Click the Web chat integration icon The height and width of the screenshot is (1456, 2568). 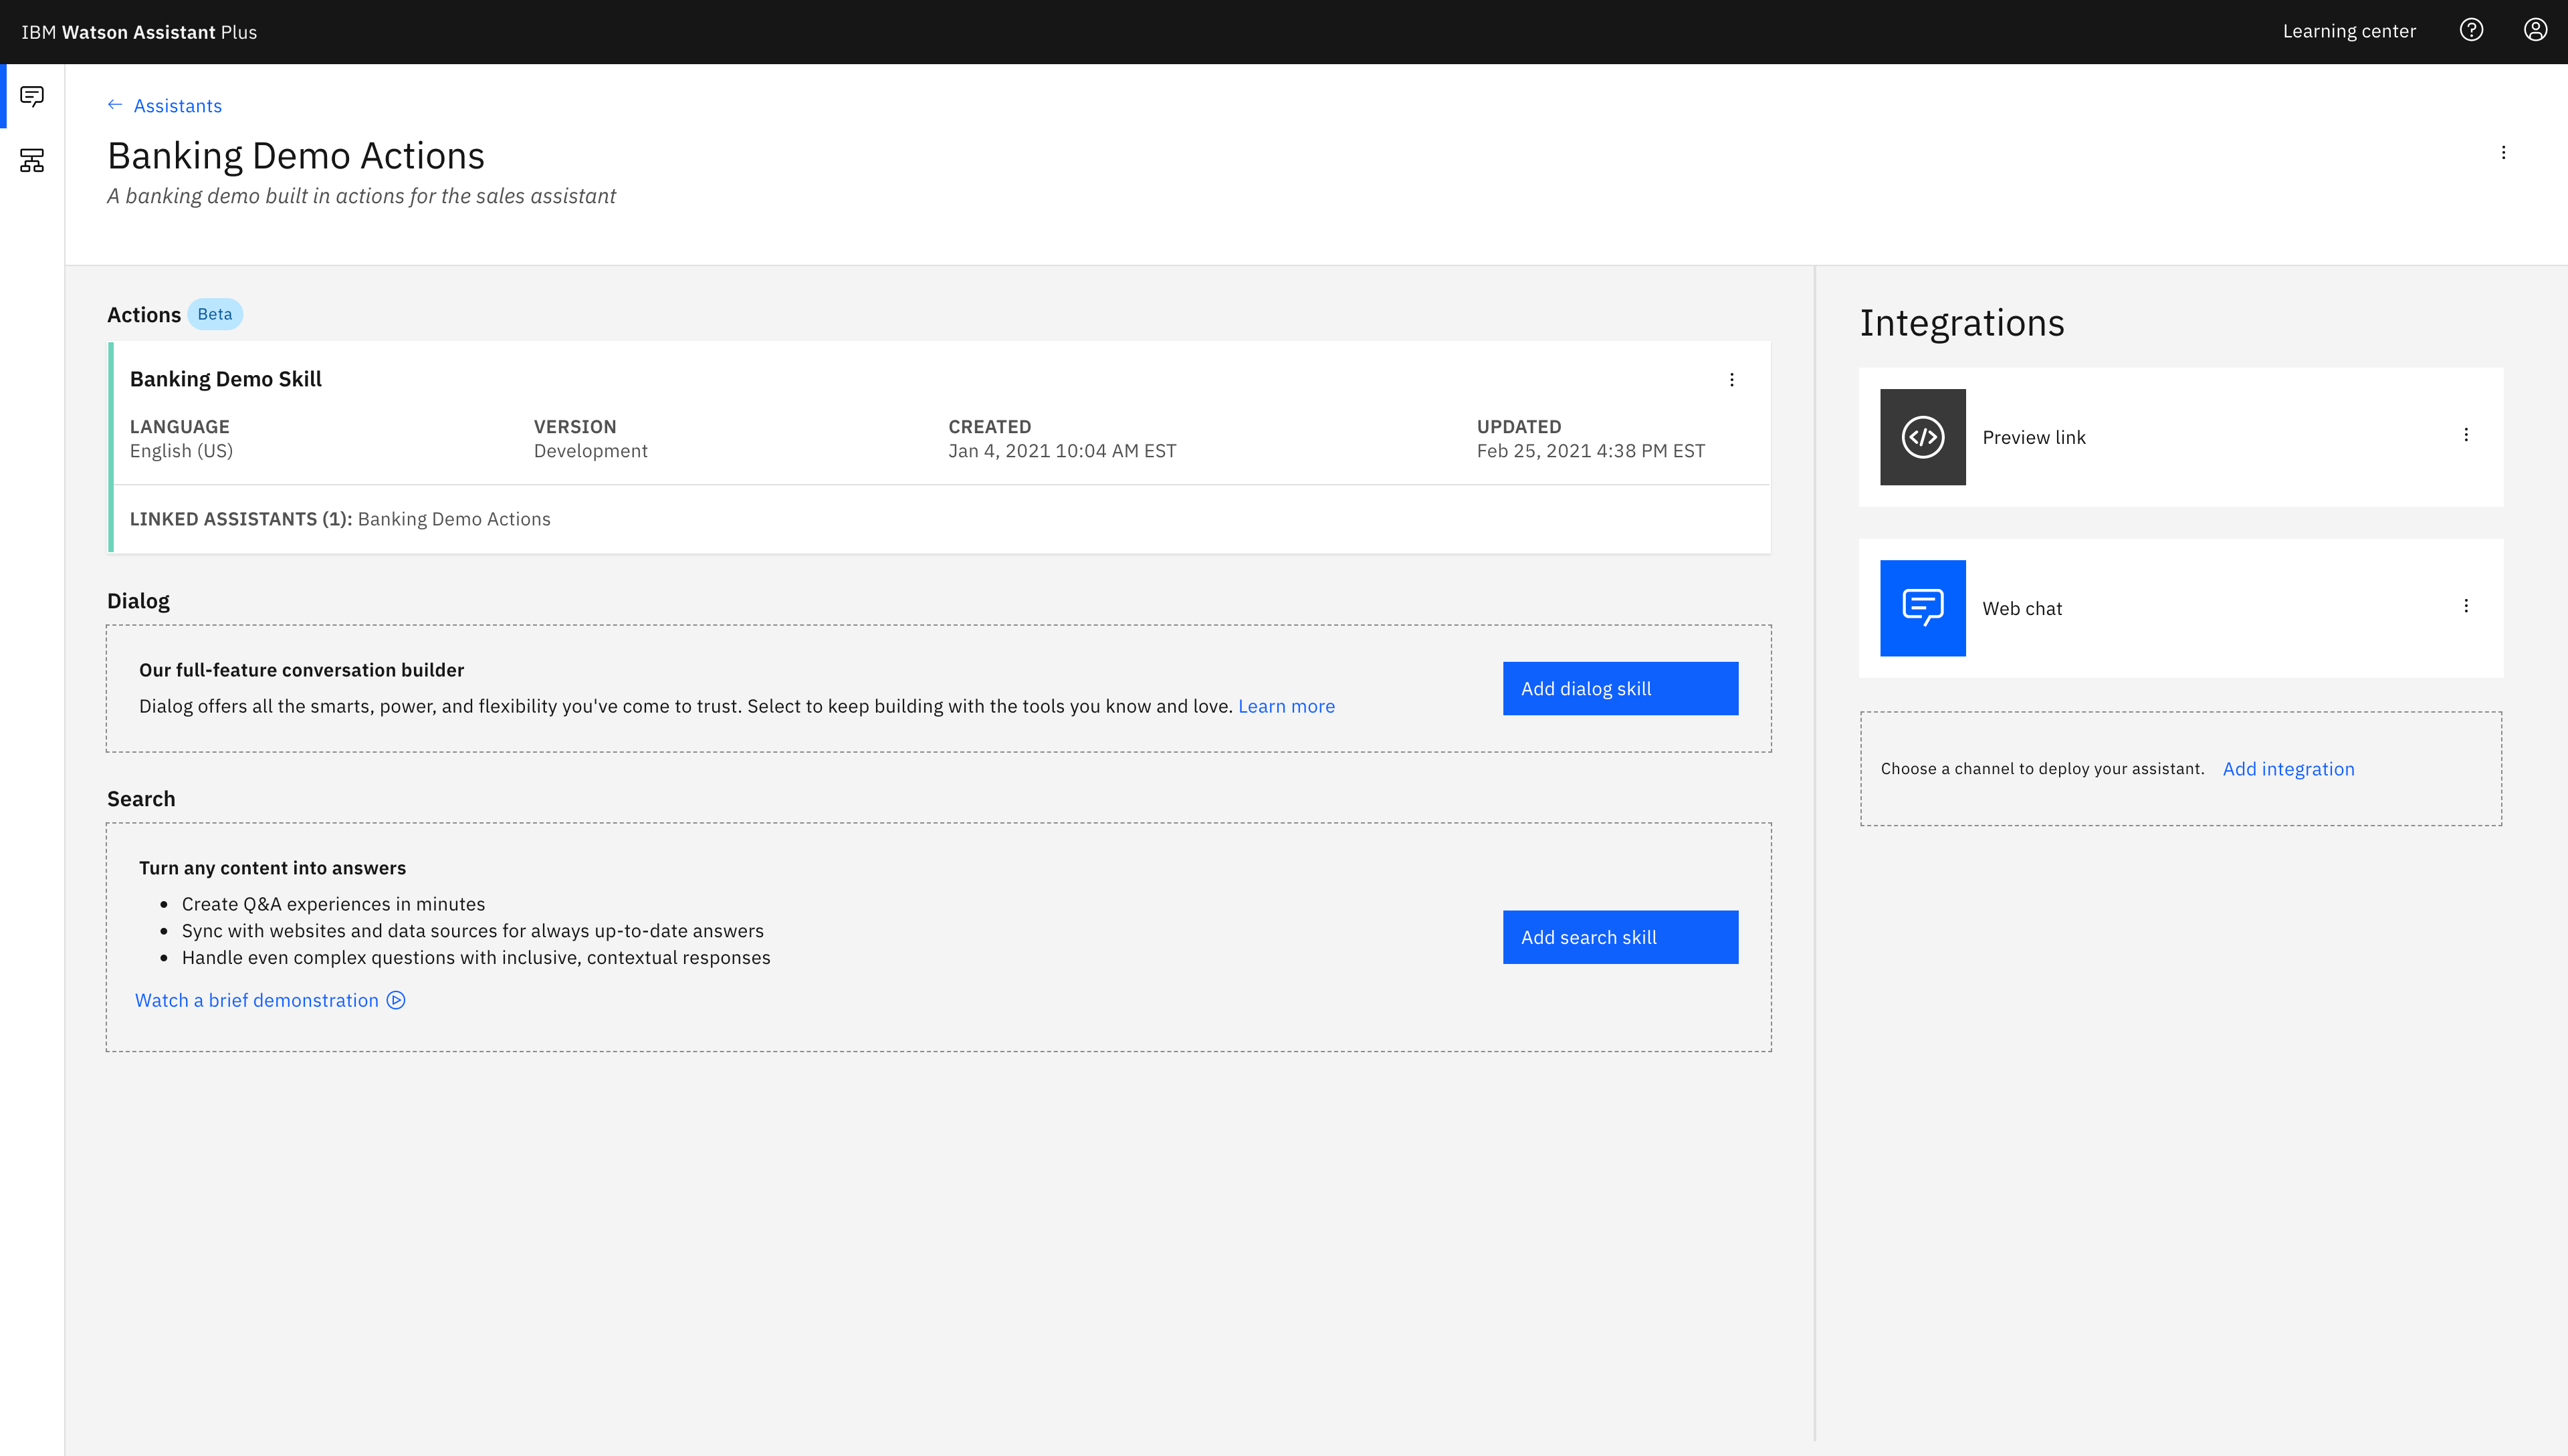pyautogui.click(x=1922, y=608)
